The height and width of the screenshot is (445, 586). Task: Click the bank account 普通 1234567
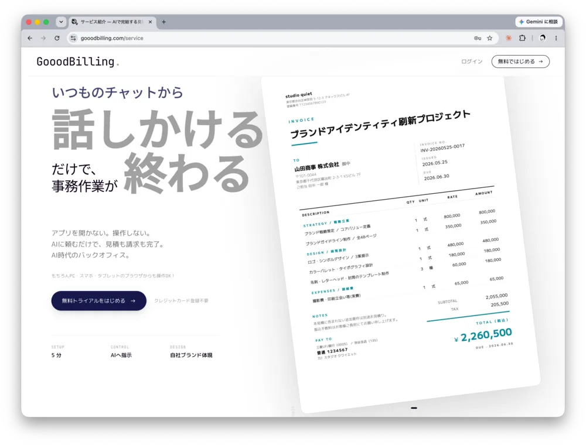click(332, 351)
